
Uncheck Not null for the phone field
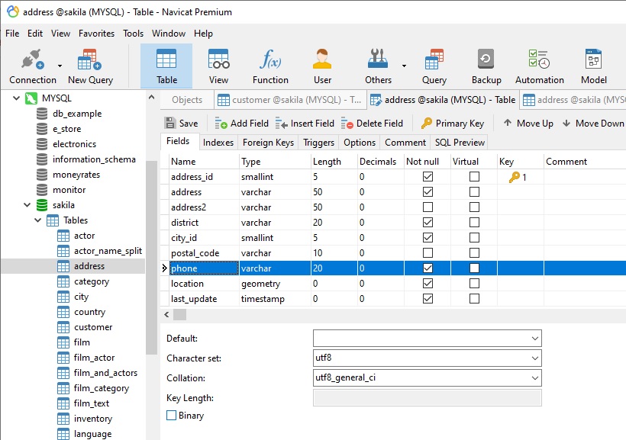click(x=426, y=268)
